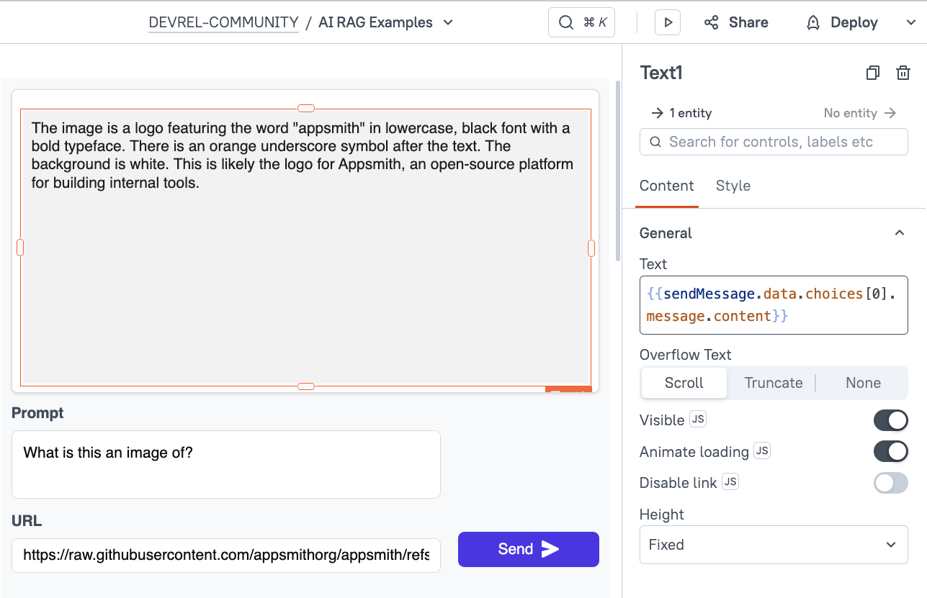Screen dimensions: 927x598
Task: Open the DEVREL-COMMUNITY workspace link
Action: pos(223,22)
